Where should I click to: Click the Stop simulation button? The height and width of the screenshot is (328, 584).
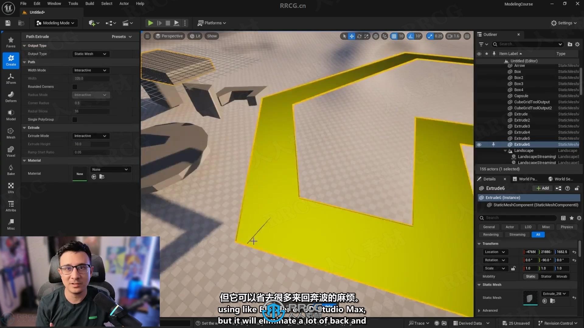168,23
